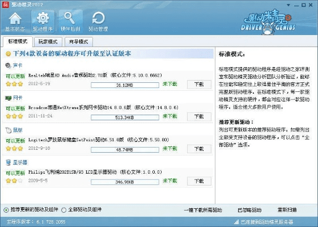Image resolution: width=318 pixels, height=227 pixels.
Task: Click the server connection signal icon
Action: tap(236, 222)
